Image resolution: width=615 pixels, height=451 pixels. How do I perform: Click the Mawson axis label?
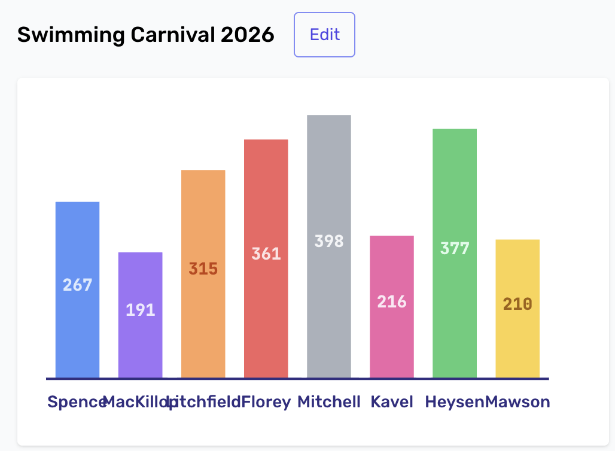click(518, 402)
